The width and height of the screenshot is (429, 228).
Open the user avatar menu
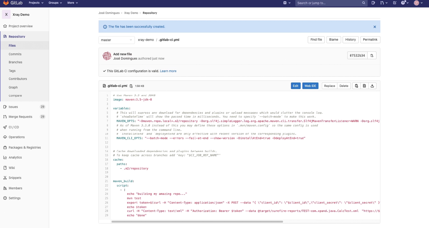click(x=418, y=3)
